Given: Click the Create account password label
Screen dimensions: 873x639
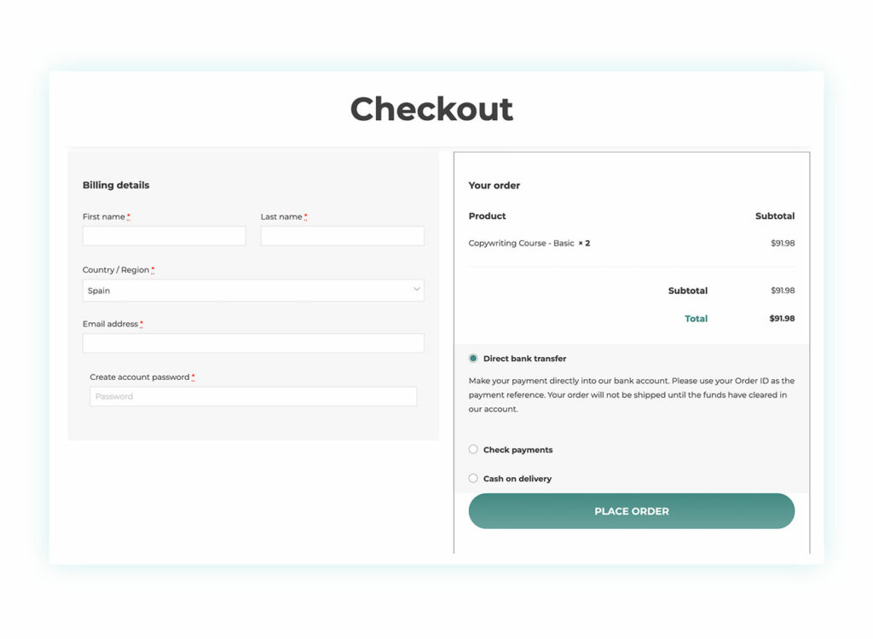Looking at the screenshot, I should tap(141, 377).
